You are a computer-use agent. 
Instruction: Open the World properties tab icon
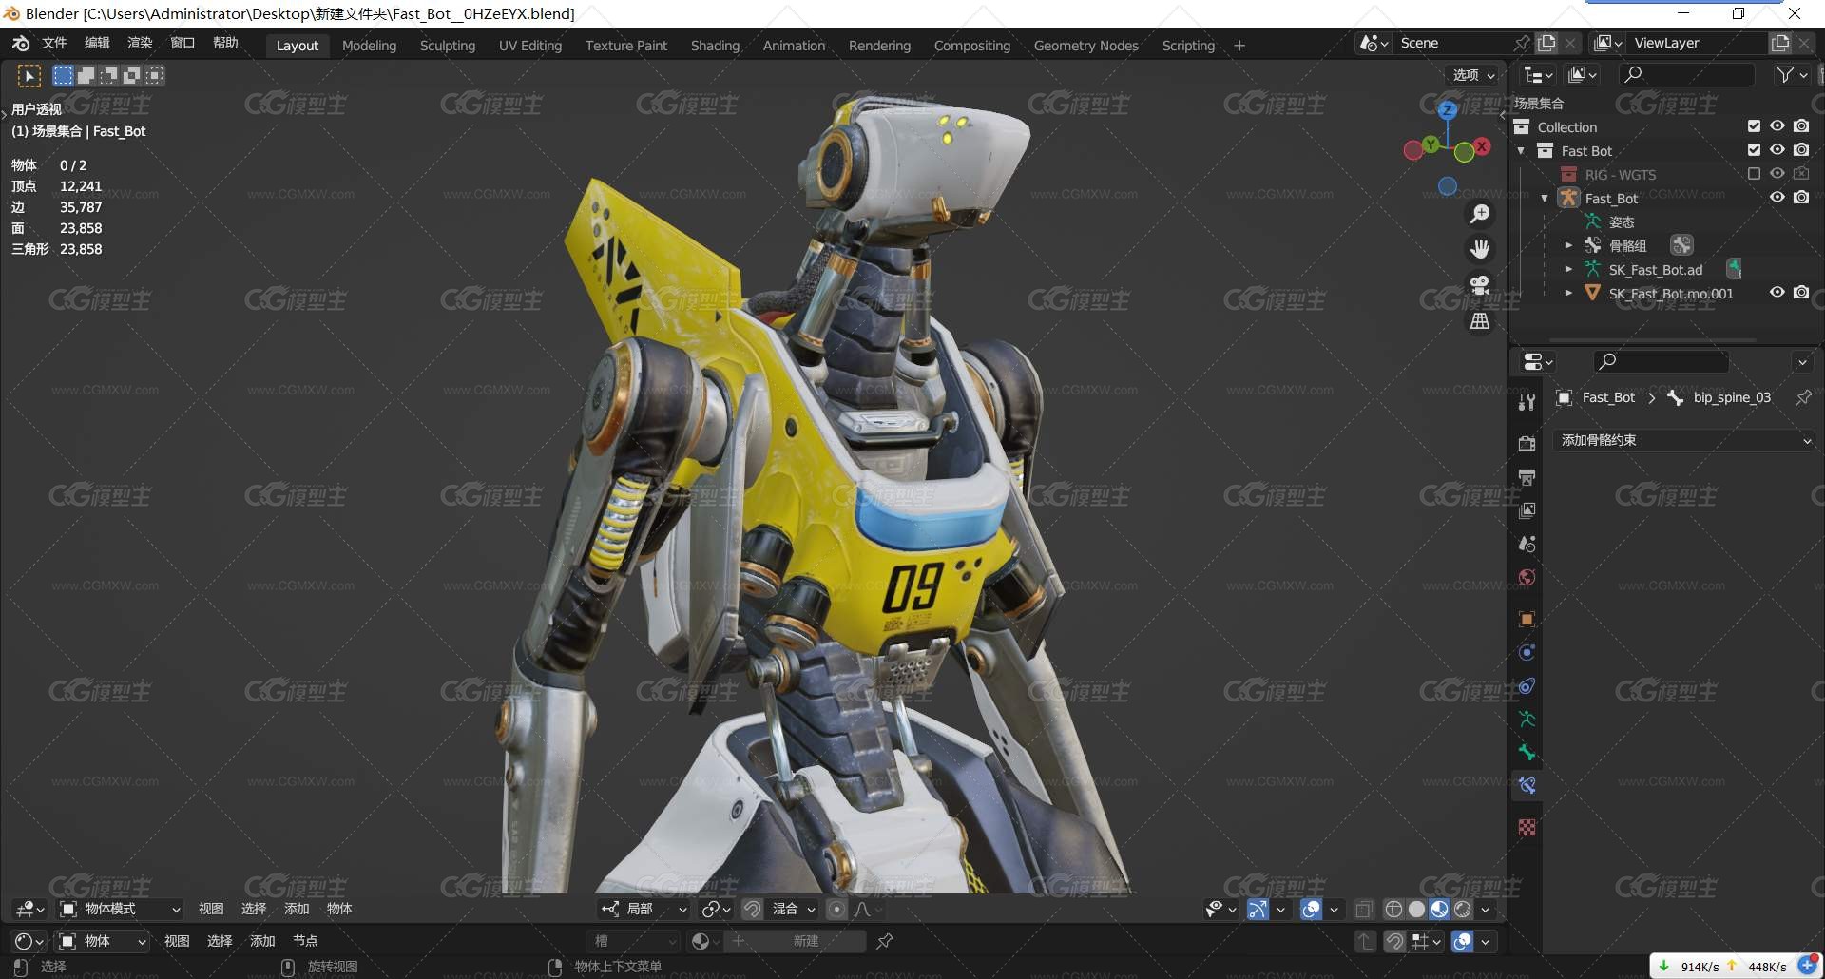[1527, 578]
